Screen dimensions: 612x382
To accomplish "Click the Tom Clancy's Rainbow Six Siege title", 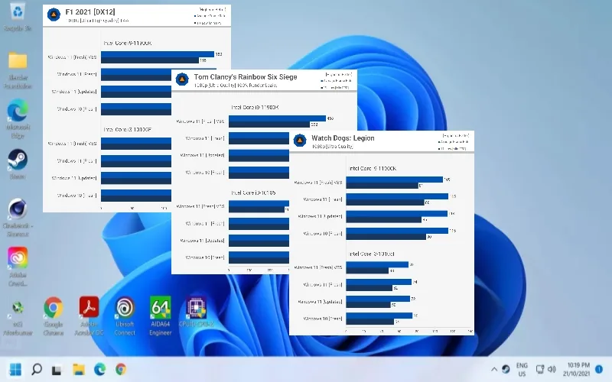I will 246,77.
